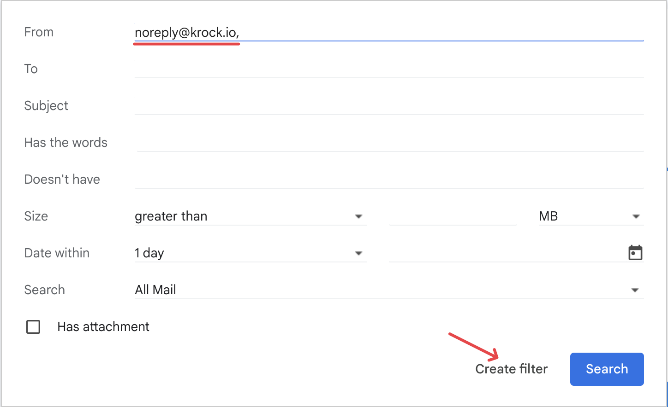The width and height of the screenshot is (668, 407).
Task: Click the size value input field
Action: (x=453, y=216)
